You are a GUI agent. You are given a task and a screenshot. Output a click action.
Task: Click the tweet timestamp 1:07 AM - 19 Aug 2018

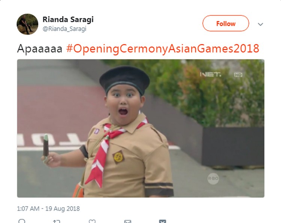pyautogui.click(x=48, y=208)
